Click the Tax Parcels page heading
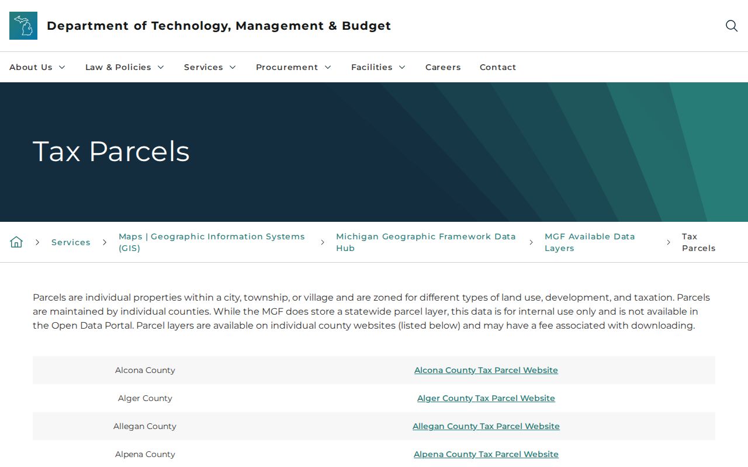 click(x=111, y=152)
